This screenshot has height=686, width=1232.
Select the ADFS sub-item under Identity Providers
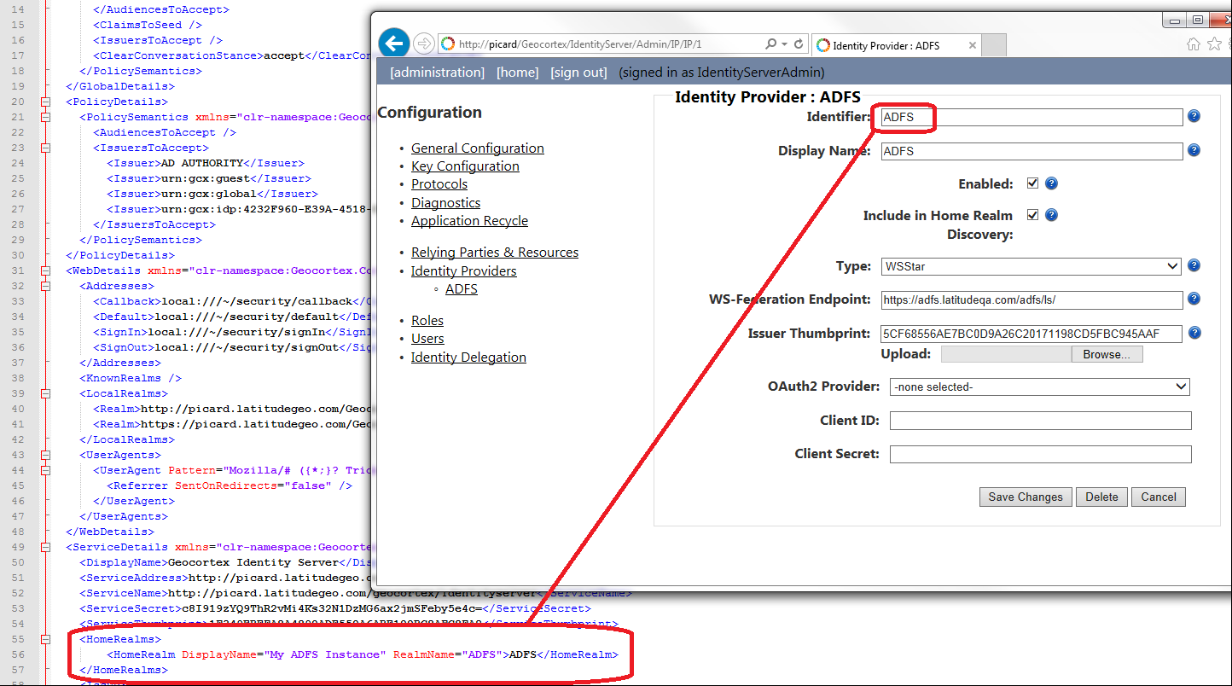point(462,289)
